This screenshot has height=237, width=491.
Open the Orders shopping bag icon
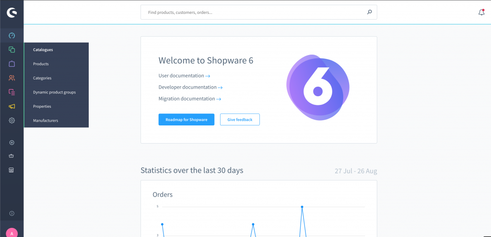coord(12,64)
